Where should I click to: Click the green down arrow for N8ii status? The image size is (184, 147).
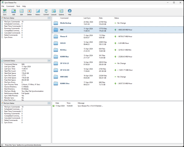[115, 30]
